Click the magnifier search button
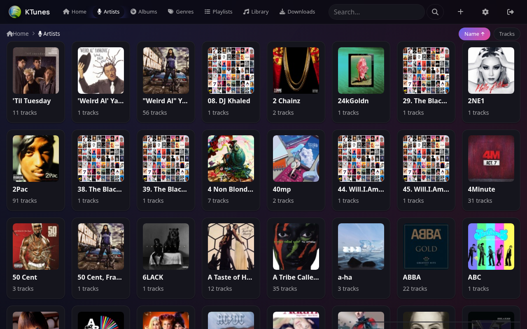Image resolution: width=527 pixels, height=329 pixels. coord(435,12)
